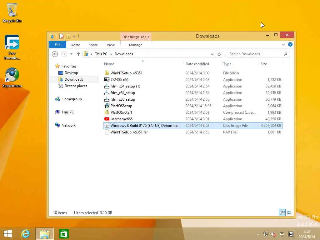Click the muted volume tray icon

[274, 234]
